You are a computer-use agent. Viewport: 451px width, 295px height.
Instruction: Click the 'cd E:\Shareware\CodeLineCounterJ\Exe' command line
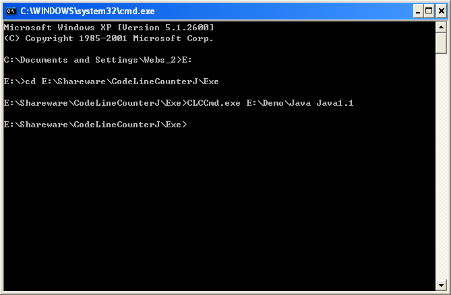click(x=111, y=81)
